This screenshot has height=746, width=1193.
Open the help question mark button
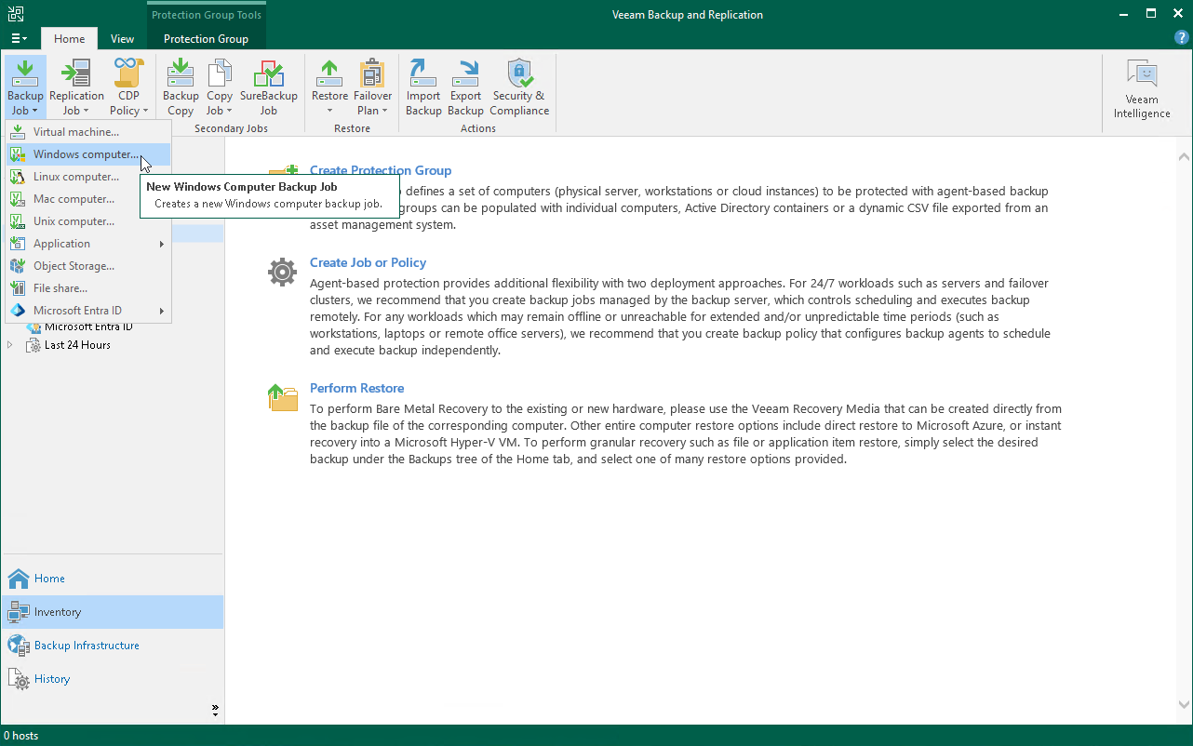coord(1180,38)
